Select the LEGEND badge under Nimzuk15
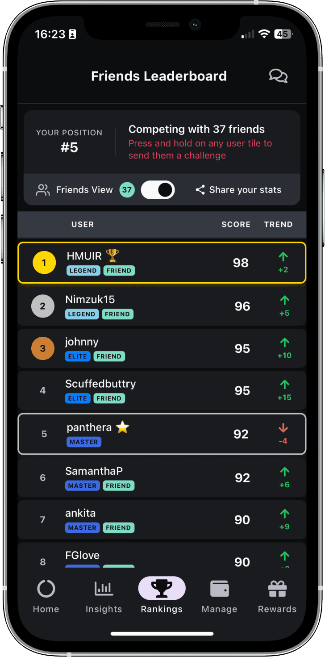The height and width of the screenshot is (657, 325). point(82,314)
